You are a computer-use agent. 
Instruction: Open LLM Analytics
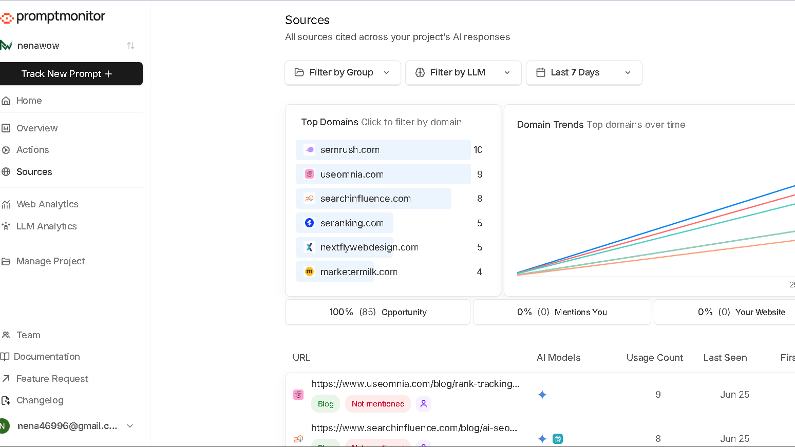46,226
